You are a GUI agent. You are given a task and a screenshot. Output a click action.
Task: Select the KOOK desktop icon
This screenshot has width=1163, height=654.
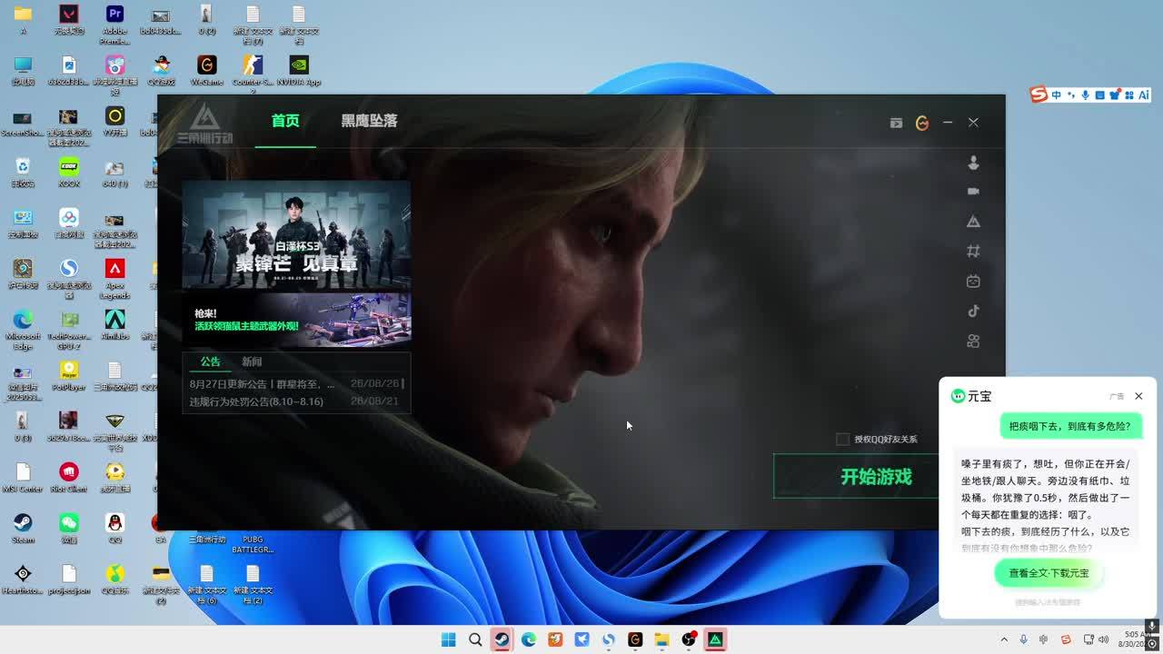coord(69,173)
